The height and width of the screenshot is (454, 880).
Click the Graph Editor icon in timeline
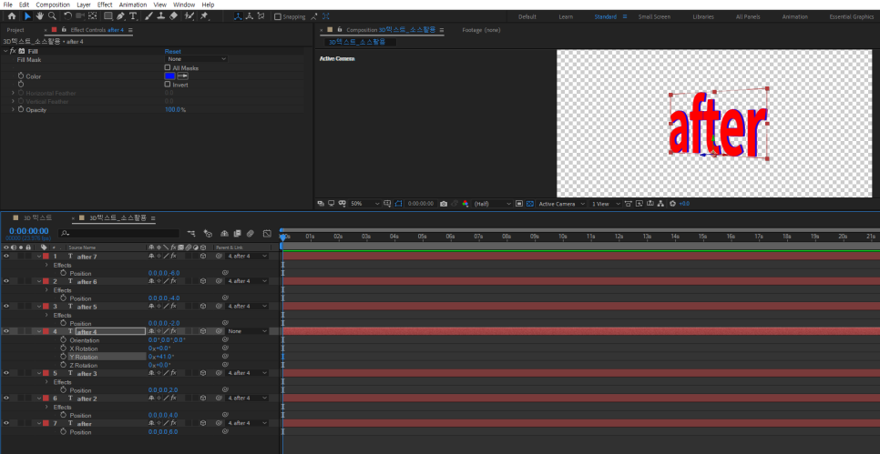267,233
